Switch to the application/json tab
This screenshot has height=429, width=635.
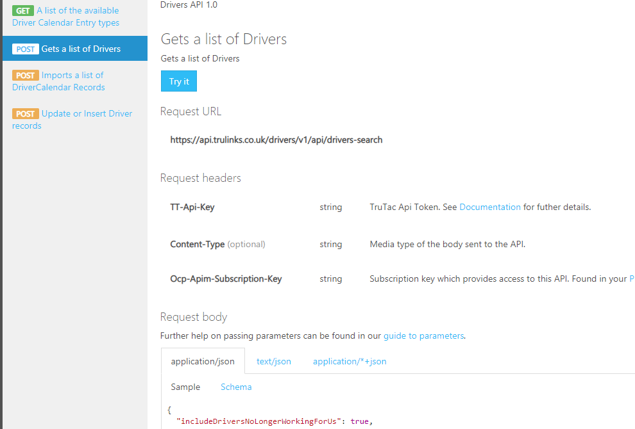(203, 361)
